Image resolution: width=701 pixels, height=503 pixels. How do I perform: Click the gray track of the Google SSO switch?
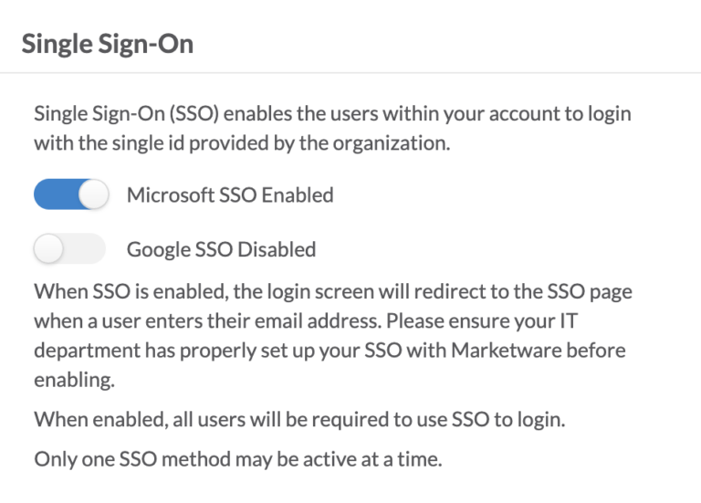[x=84, y=248]
